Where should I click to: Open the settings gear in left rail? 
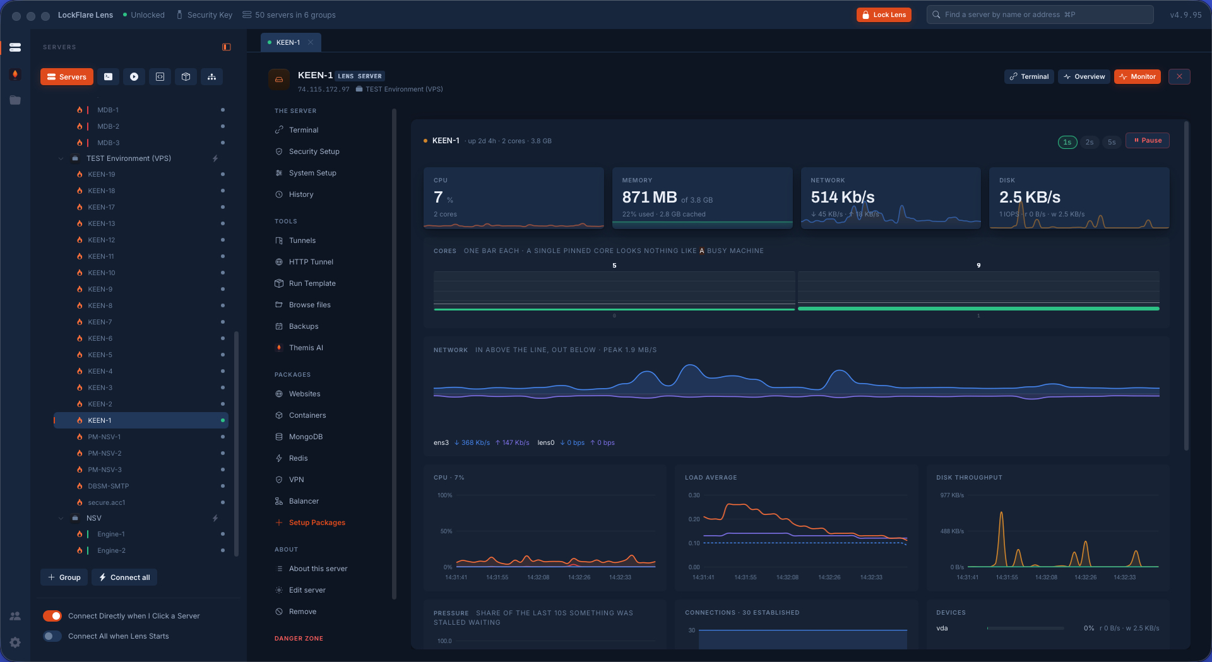[15, 642]
